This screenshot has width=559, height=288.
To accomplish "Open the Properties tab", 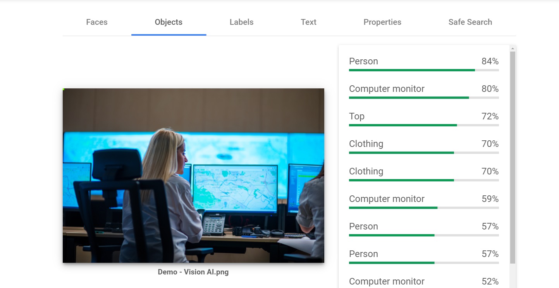I will point(382,22).
